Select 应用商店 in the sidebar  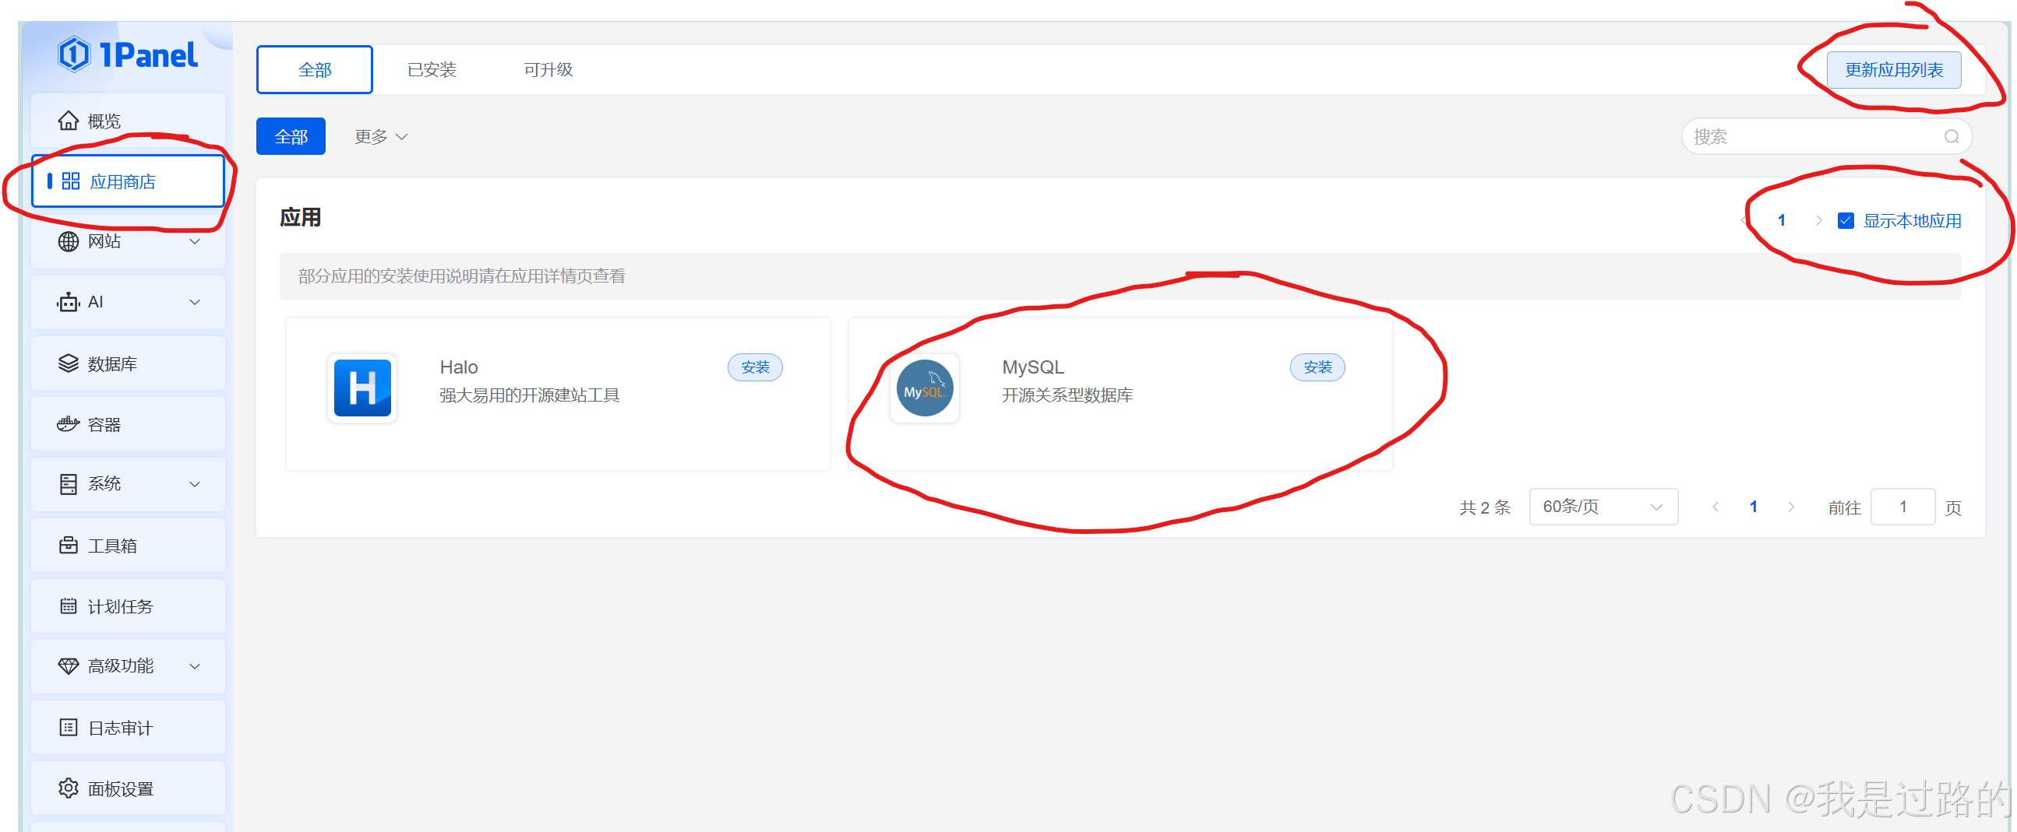128,181
